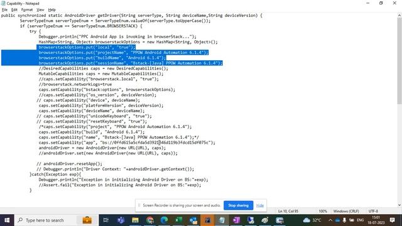Show hidden system tray icons chevron
The width and height of the screenshot is (402, 226).
coord(330,220)
